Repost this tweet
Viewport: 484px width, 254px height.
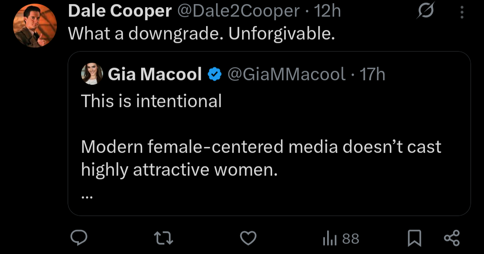pyautogui.click(x=164, y=238)
